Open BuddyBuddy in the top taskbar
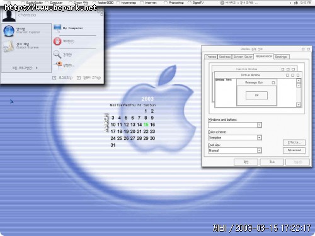Viewport: 315px width, 236px height. coord(32,3)
